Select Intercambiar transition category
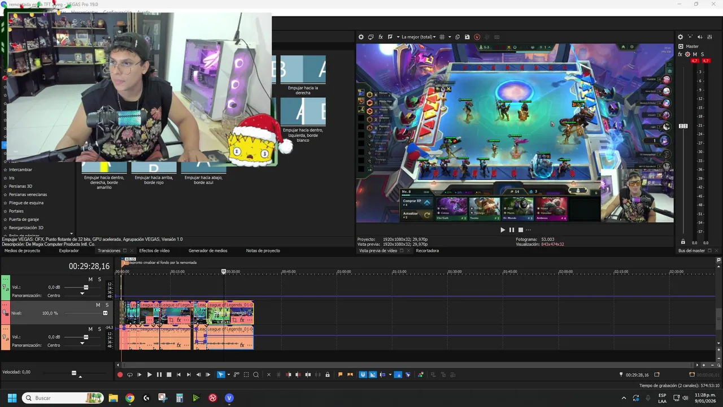 tap(20, 170)
